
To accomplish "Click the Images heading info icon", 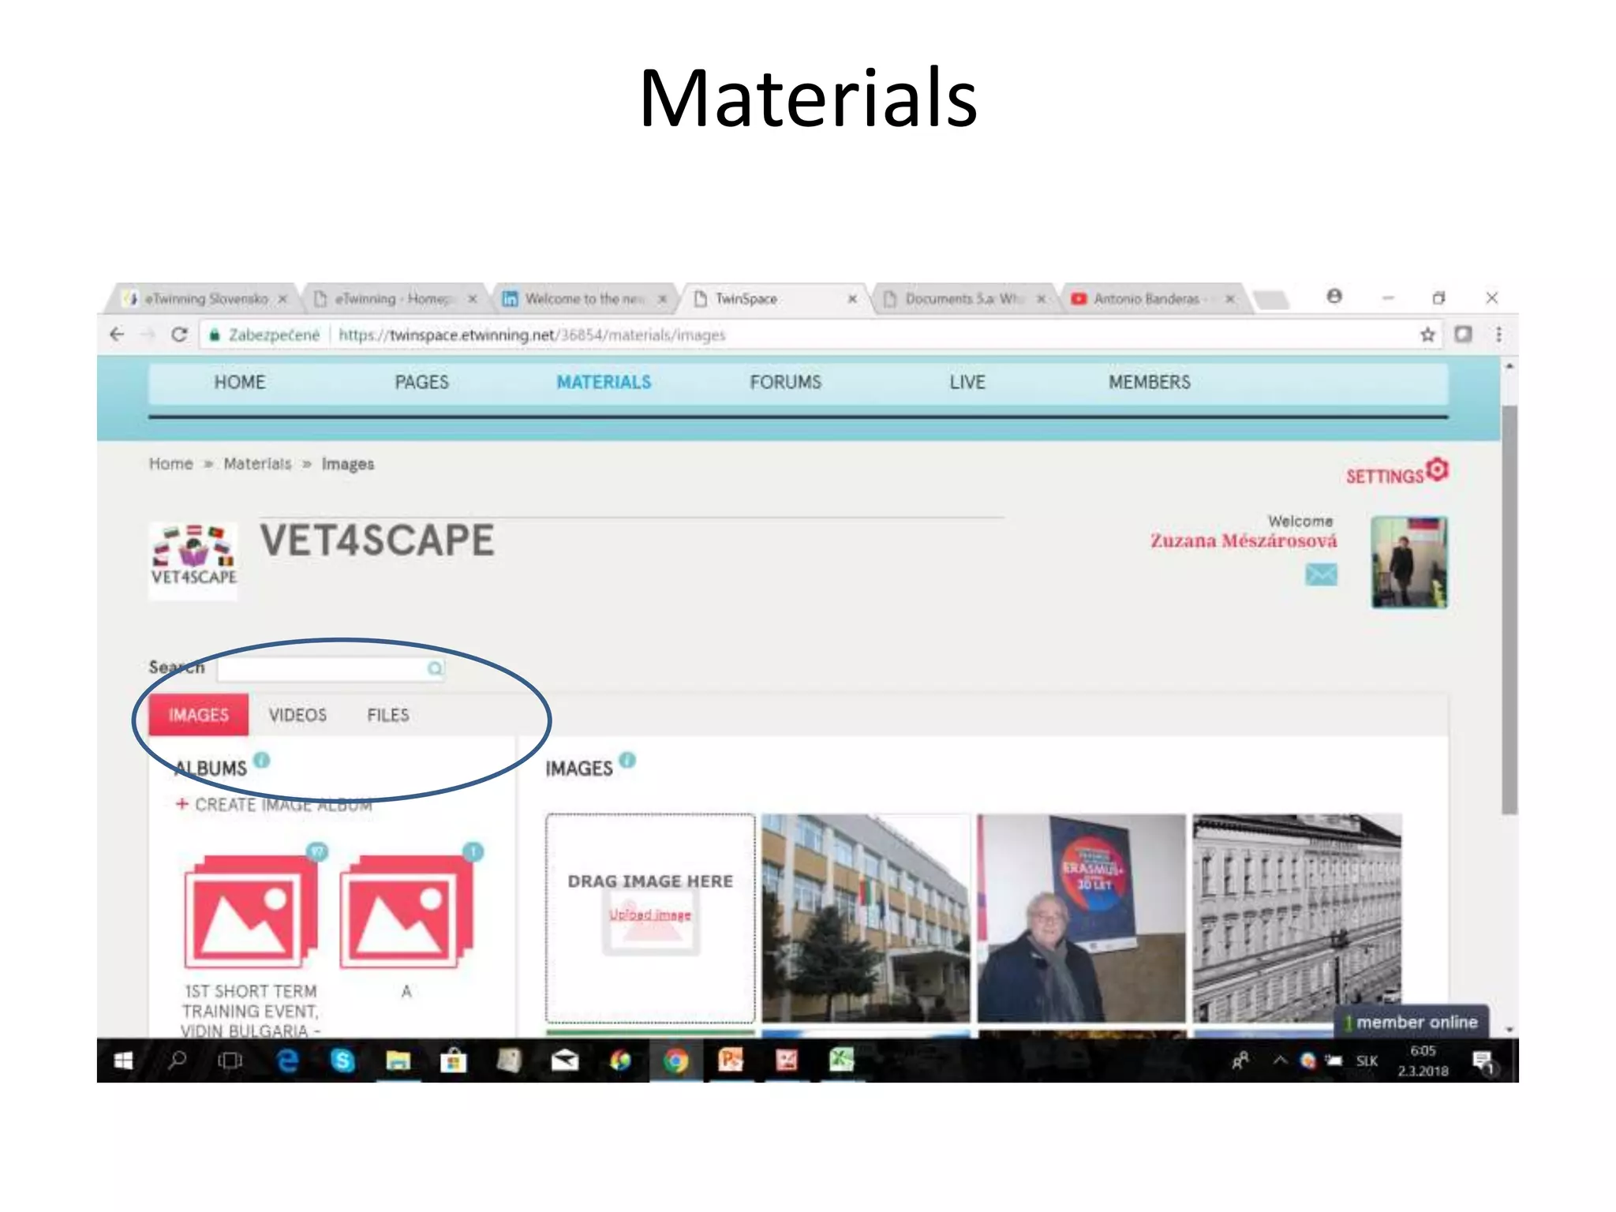I will [627, 760].
